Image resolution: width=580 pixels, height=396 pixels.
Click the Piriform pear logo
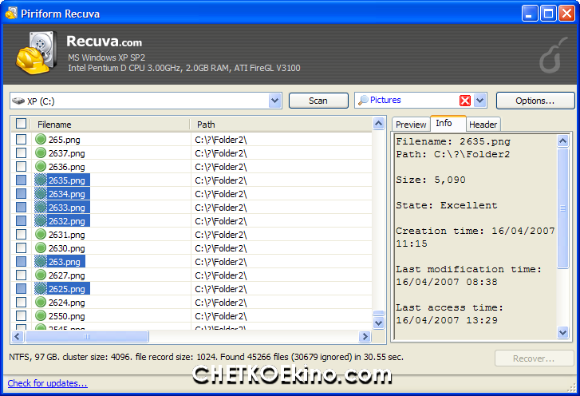click(x=553, y=55)
